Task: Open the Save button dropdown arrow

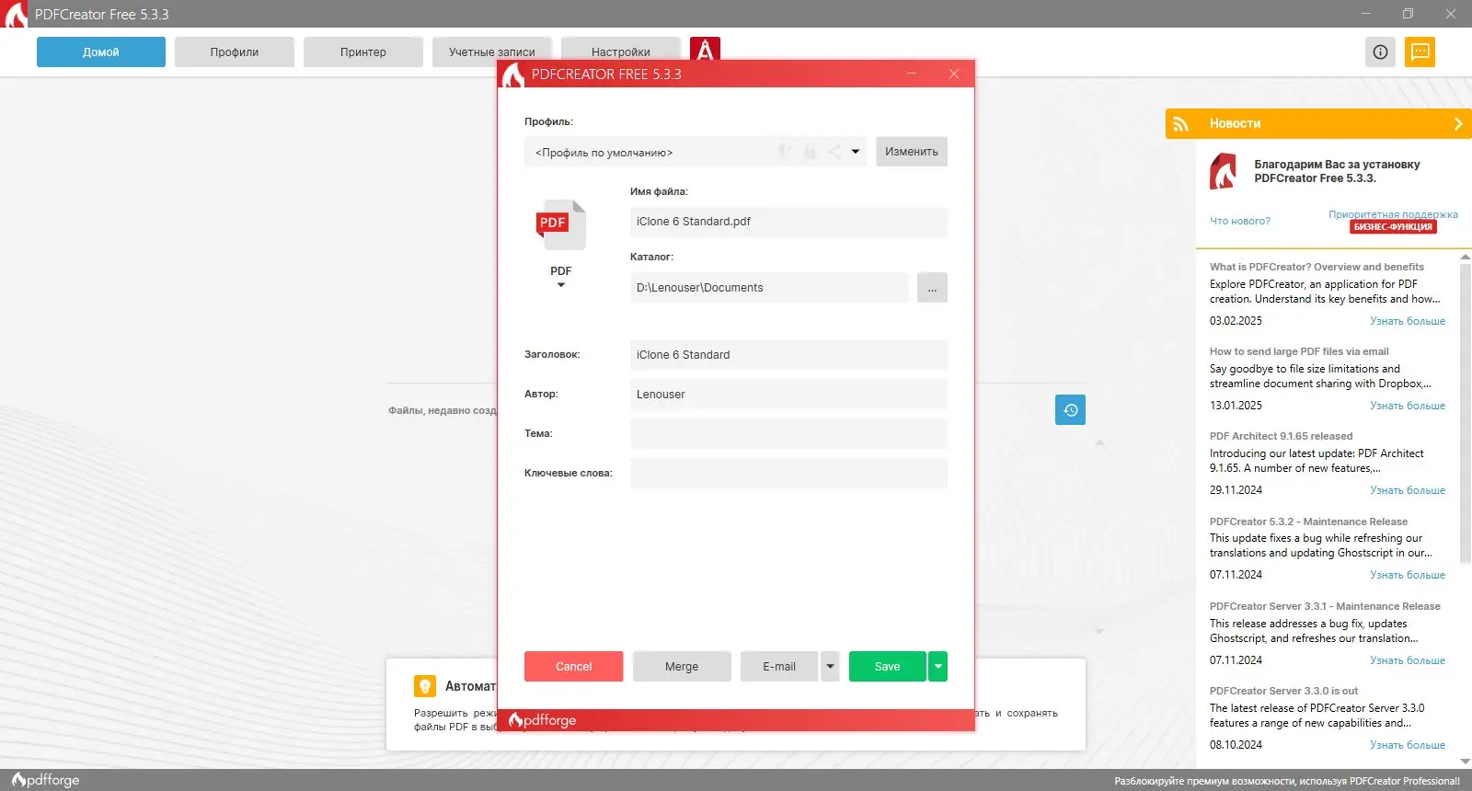Action: tap(937, 666)
